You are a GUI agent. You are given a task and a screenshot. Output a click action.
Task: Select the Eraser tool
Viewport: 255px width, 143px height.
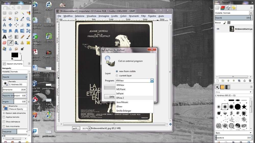pyautogui.click(x=4, y=42)
